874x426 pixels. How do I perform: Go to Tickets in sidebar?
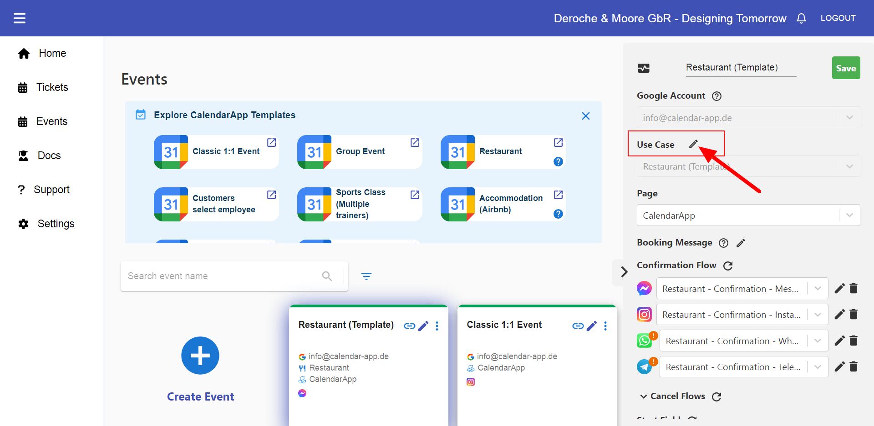click(52, 87)
